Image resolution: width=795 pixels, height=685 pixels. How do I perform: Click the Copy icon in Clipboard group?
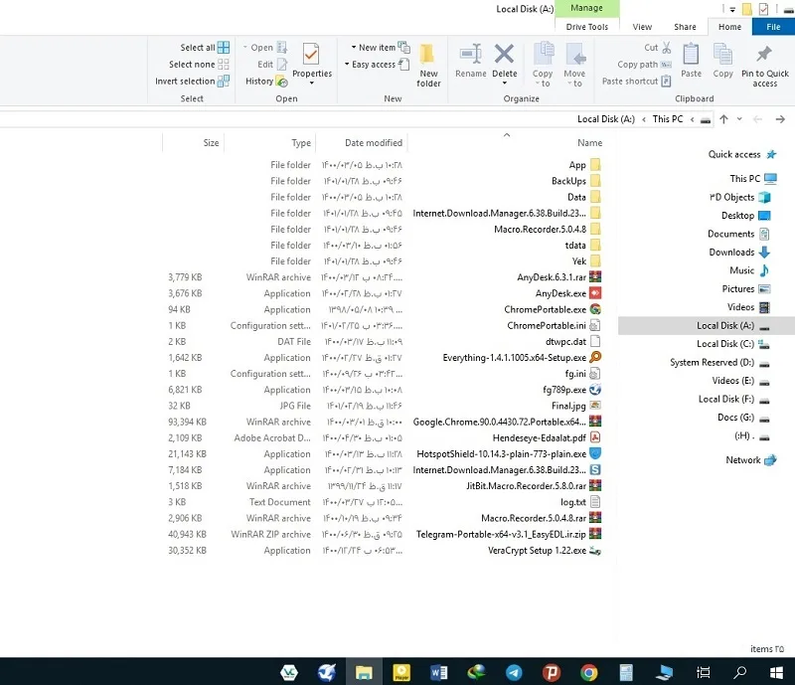coord(722,54)
